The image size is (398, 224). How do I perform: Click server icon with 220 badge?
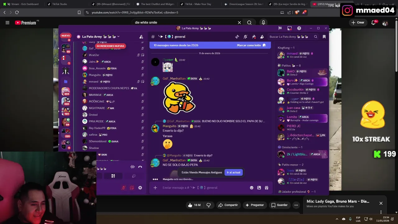pos(66,132)
